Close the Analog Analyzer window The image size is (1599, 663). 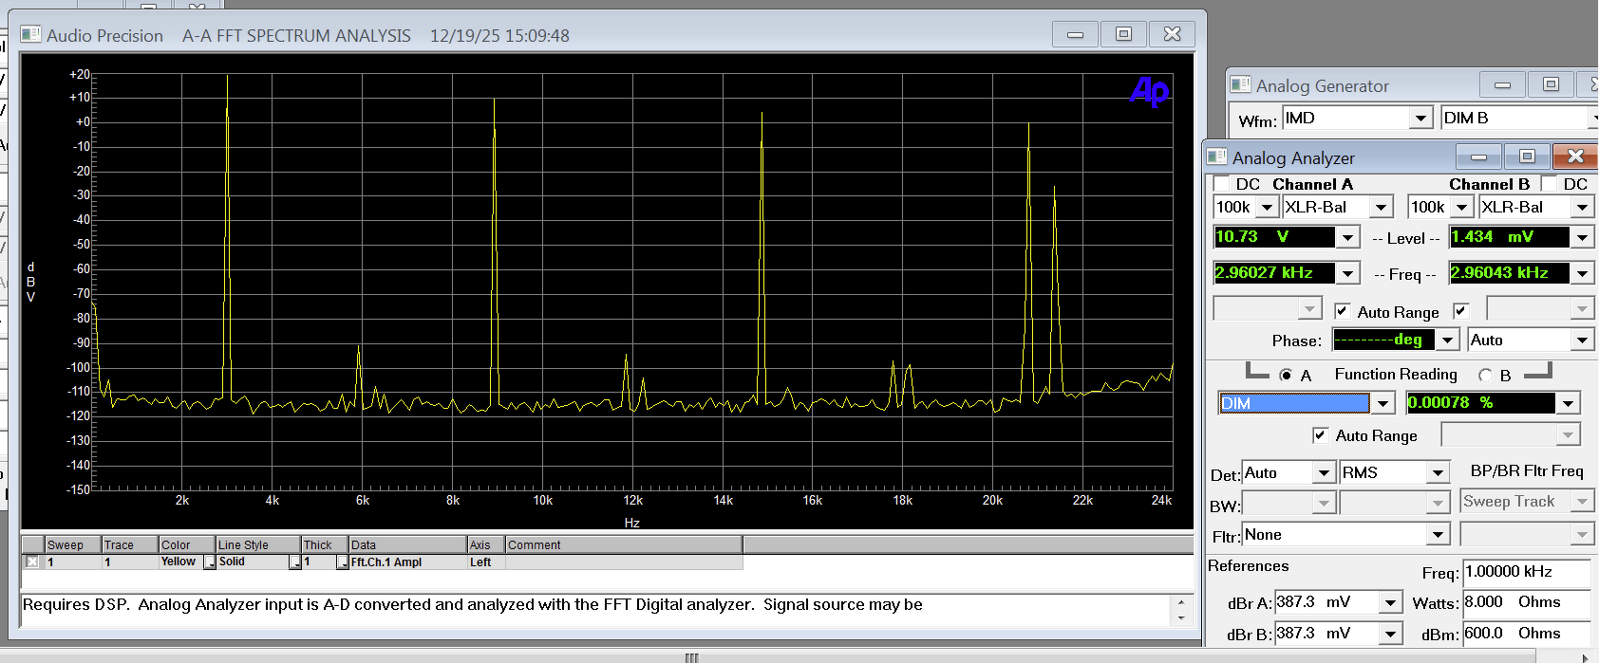coord(1575,157)
